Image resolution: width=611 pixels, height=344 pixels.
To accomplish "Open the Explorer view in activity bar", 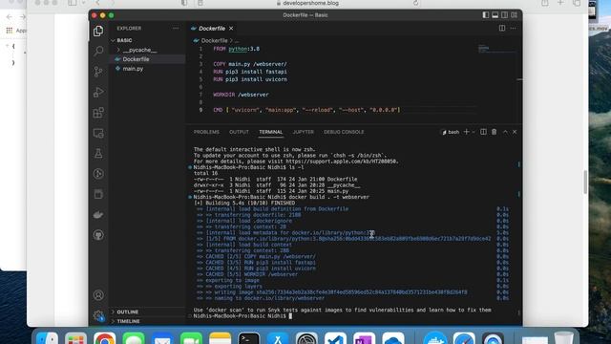I will pyautogui.click(x=98, y=31).
